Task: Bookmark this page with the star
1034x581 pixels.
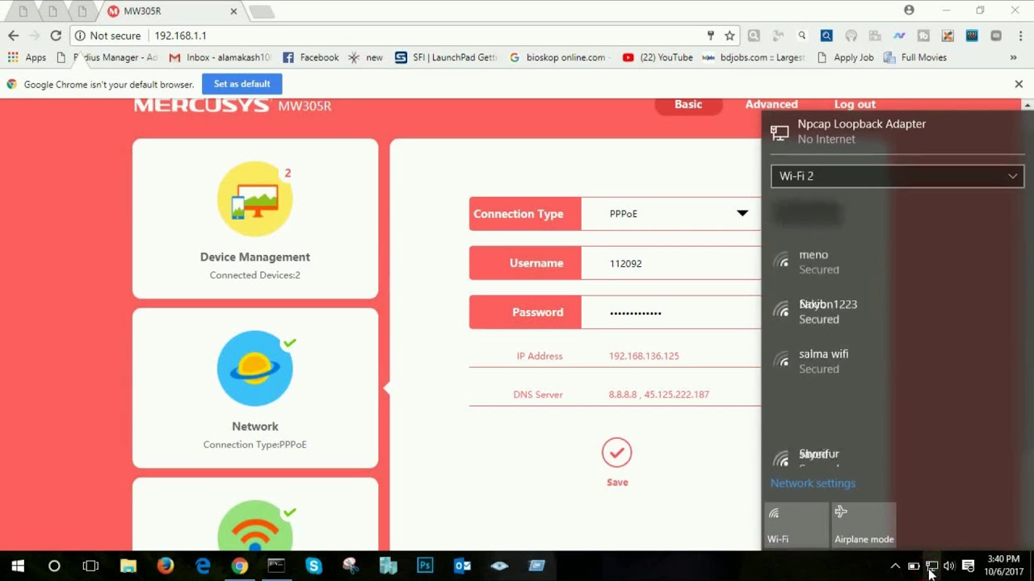Action: tap(729, 36)
